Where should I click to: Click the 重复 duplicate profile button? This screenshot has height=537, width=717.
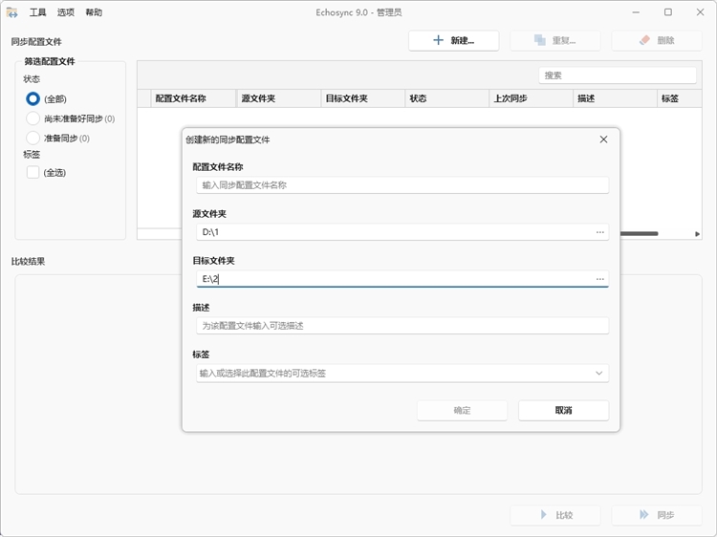point(555,40)
